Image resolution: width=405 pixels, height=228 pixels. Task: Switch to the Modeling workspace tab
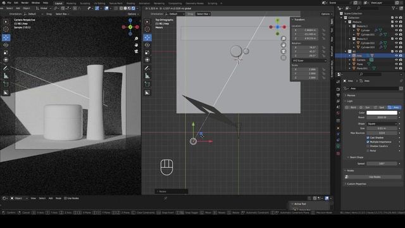point(72,3)
